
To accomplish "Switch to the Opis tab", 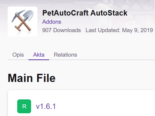I will coord(18,55).
